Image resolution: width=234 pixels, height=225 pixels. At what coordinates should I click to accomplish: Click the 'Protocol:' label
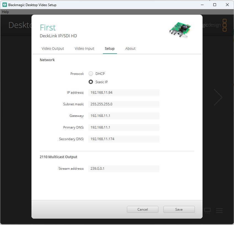click(77, 74)
